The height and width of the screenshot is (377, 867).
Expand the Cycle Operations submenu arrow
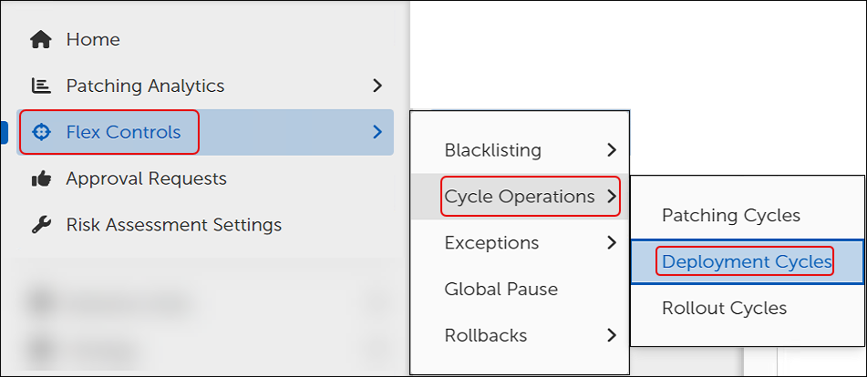611,196
